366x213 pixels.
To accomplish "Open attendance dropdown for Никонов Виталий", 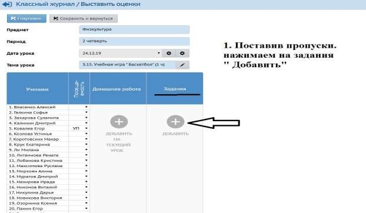I will (86, 187).
